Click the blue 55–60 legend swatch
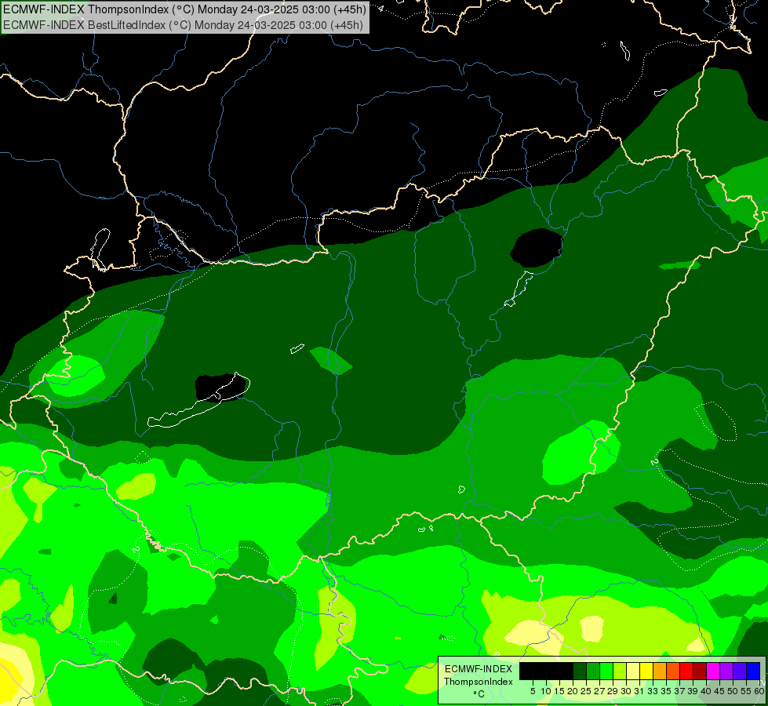Viewport: 768px width, 706px height. 753,671
